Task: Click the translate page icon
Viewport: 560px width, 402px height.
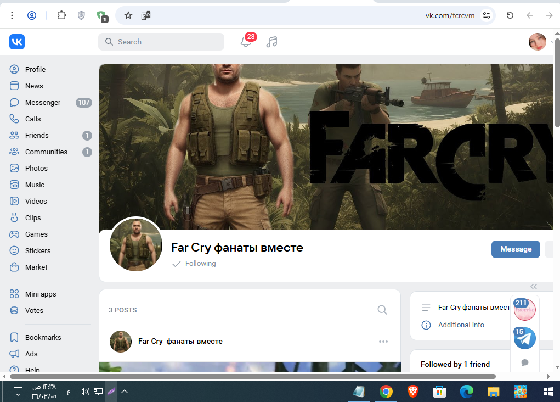Action: pos(146,15)
